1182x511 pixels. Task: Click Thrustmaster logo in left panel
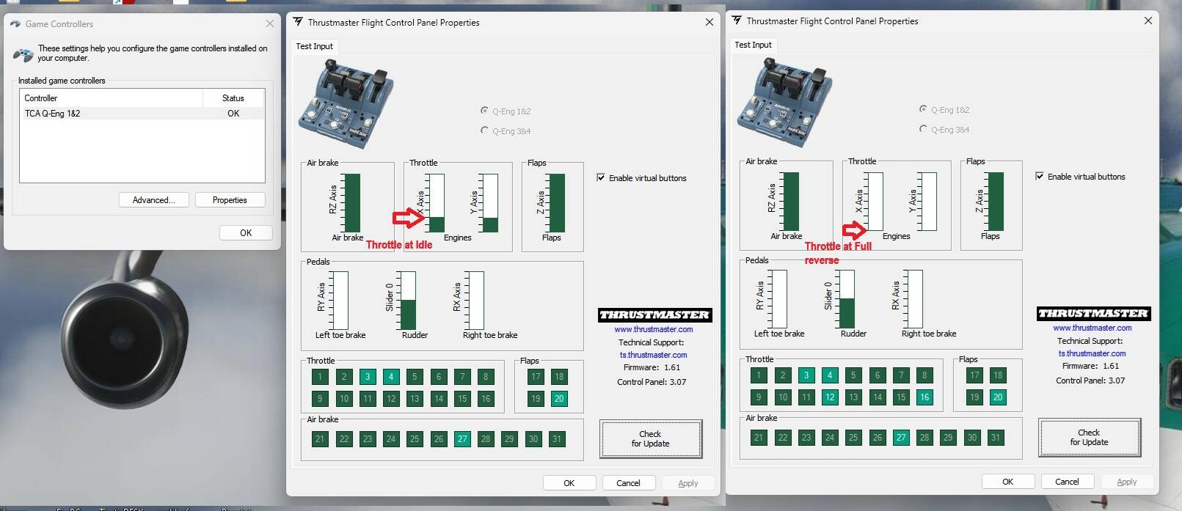[655, 315]
